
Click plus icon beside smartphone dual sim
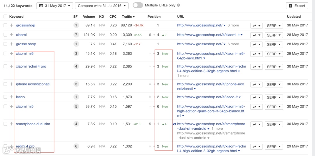coord(12,124)
